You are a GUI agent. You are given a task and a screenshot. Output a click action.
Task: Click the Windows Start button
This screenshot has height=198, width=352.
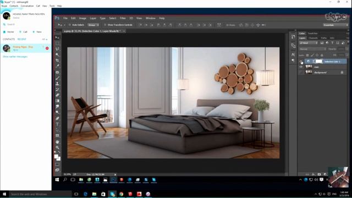[x=4, y=194]
